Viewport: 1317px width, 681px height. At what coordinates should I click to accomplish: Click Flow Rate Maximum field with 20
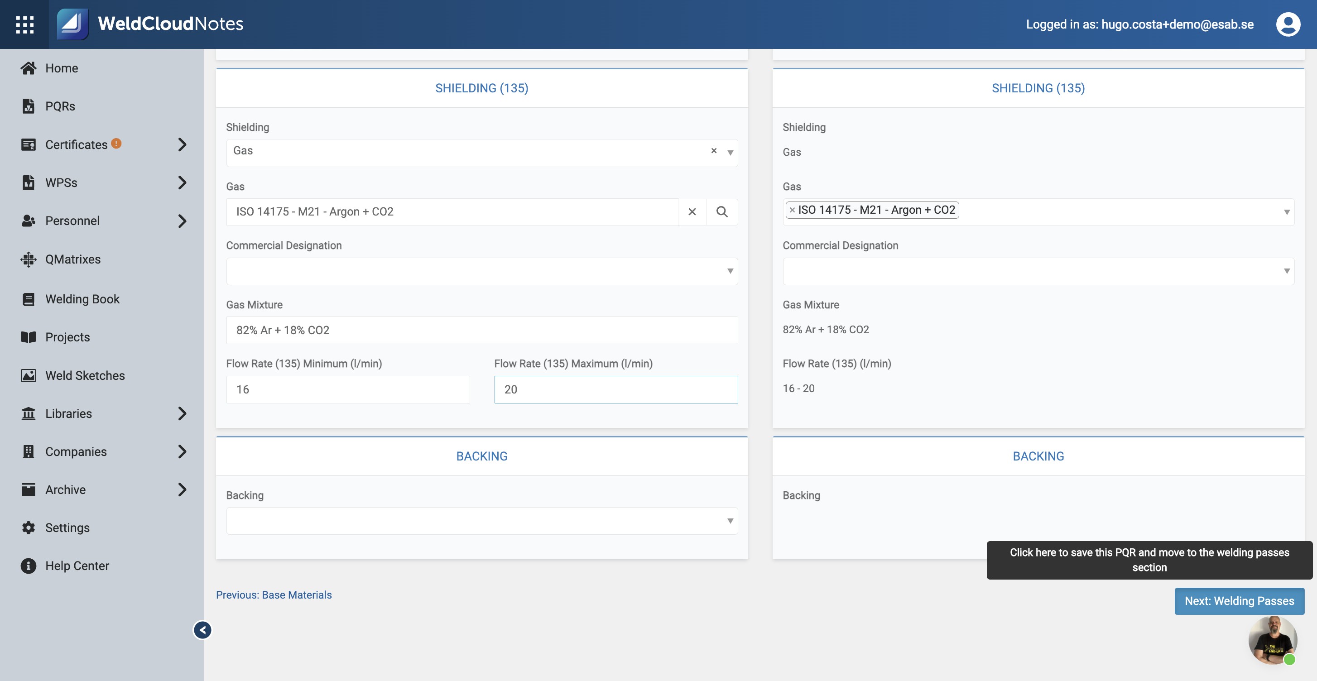tap(615, 389)
